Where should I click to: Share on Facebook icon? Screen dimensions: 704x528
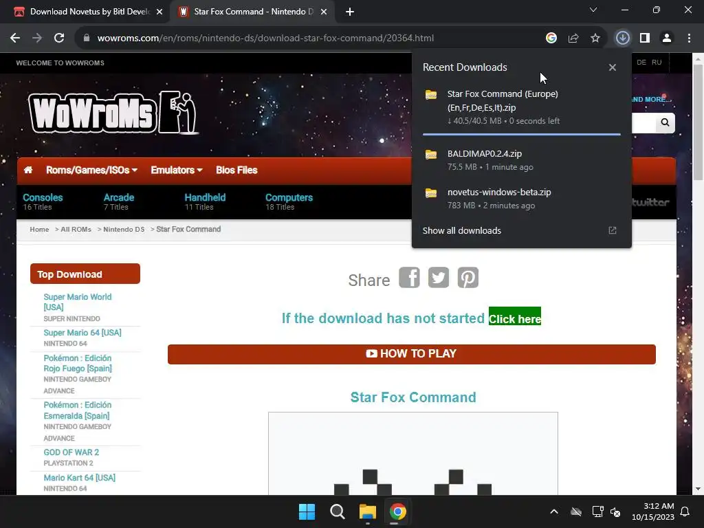tap(410, 278)
